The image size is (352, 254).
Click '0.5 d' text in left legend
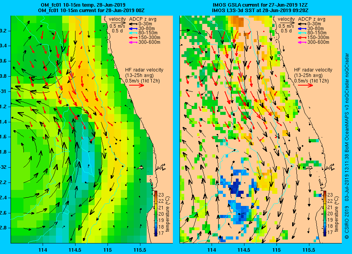coord(117,31)
